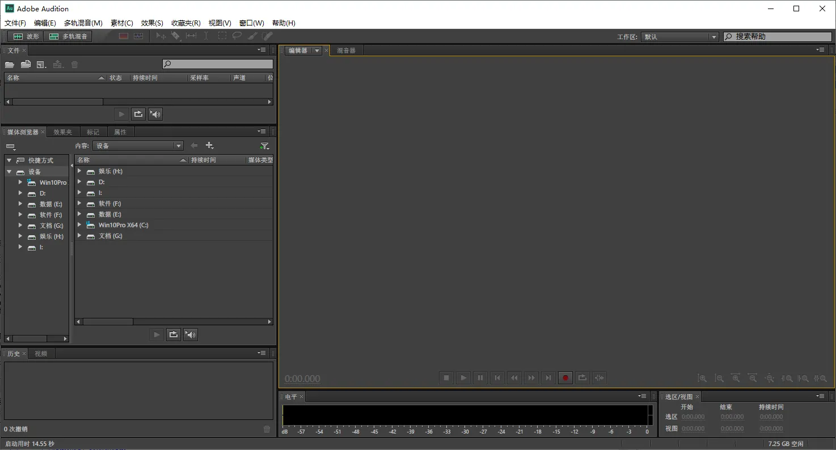836x450 pixels.
Task: Select the Spot Healing Brush tool
Action: point(267,36)
